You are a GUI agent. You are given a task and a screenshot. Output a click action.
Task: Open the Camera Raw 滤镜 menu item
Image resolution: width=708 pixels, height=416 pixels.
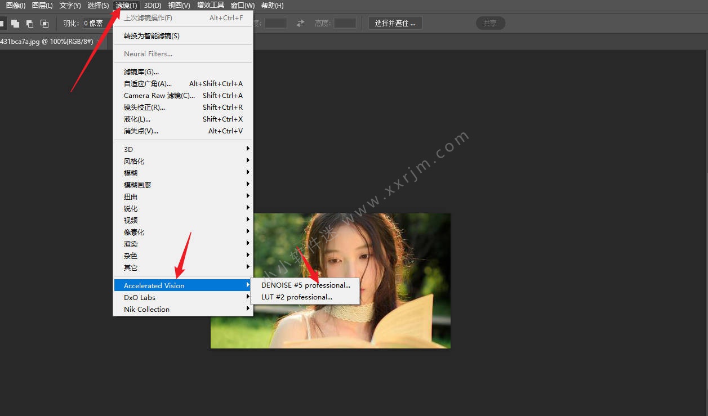point(159,95)
